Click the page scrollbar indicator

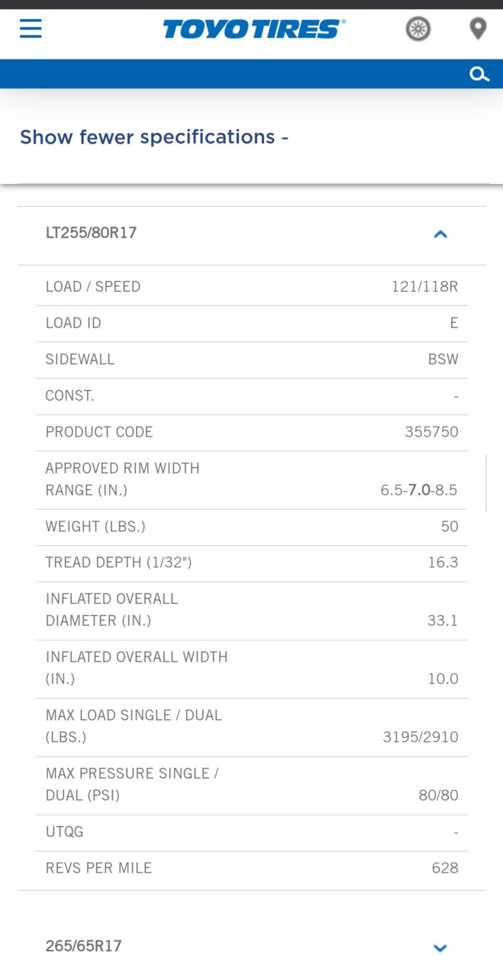[486, 483]
